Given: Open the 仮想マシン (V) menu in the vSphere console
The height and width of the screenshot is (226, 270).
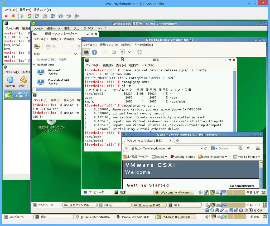Looking at the screenshot, I should tap(42, 10).
